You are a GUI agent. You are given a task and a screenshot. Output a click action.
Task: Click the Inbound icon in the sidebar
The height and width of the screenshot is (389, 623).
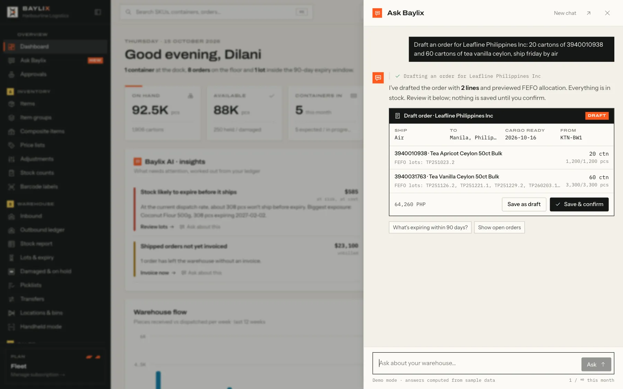click(x=11, y=216)
